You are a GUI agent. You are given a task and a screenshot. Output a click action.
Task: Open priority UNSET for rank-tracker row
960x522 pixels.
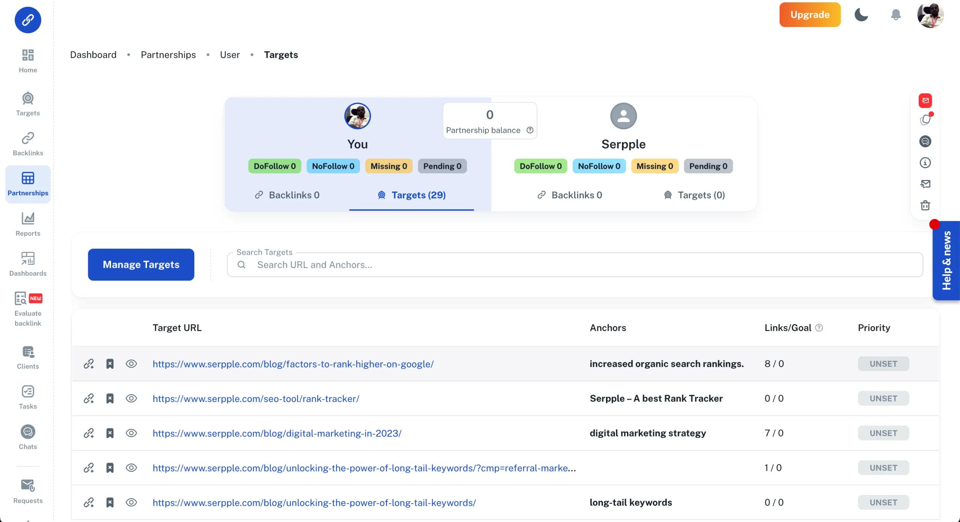[x=883, y=399]
